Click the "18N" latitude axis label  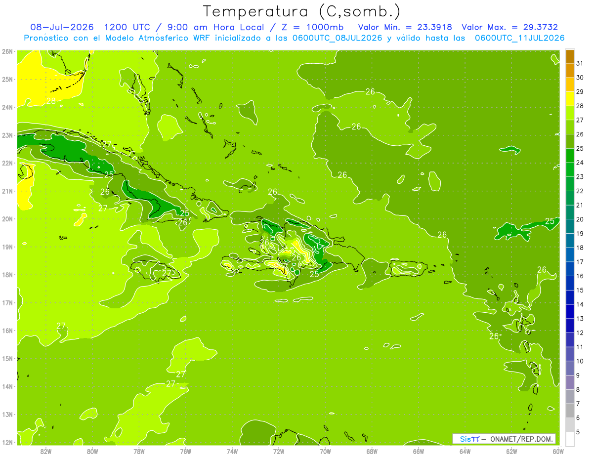[7, 275]
